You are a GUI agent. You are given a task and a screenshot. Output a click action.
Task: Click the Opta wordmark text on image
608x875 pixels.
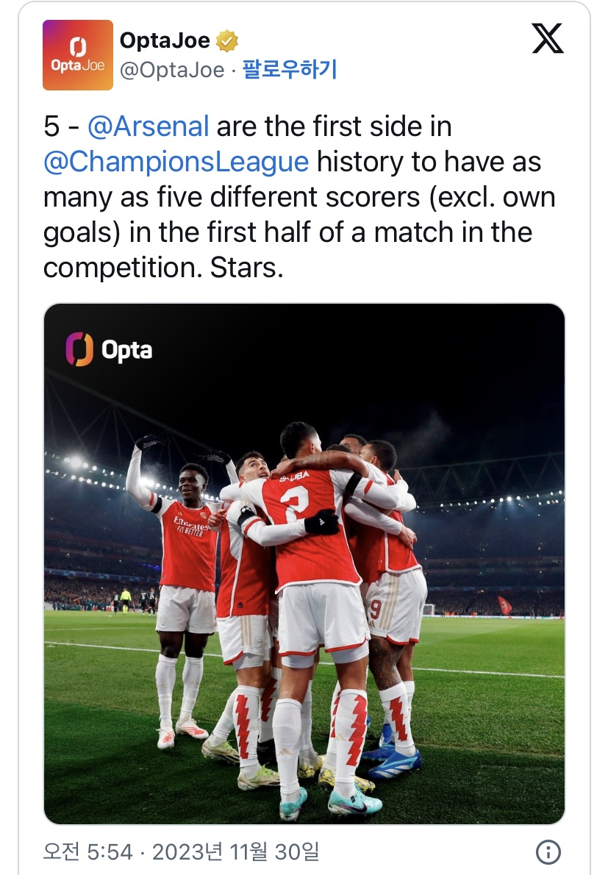pos(126,351)
